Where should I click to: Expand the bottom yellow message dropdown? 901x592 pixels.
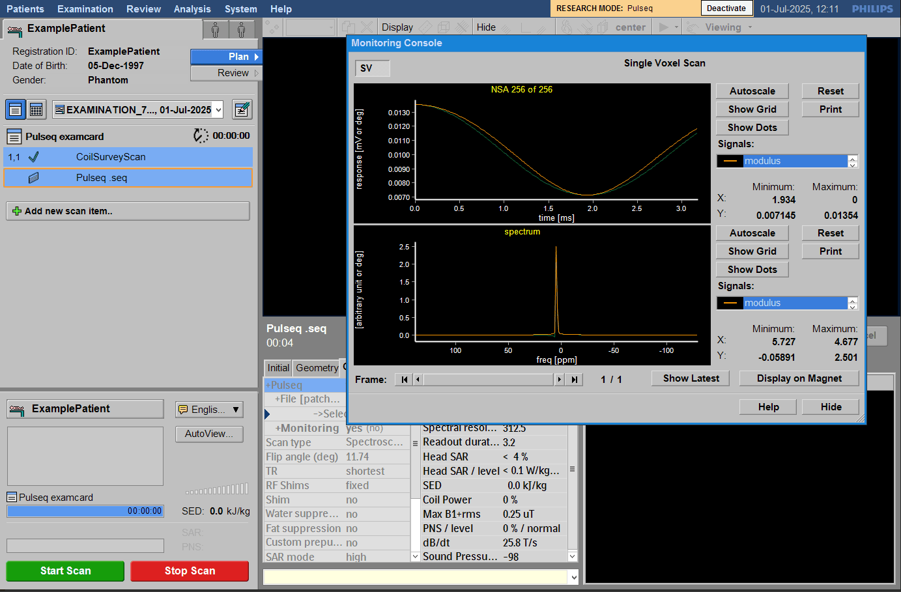pyautogui.click(x=573, y=577)
